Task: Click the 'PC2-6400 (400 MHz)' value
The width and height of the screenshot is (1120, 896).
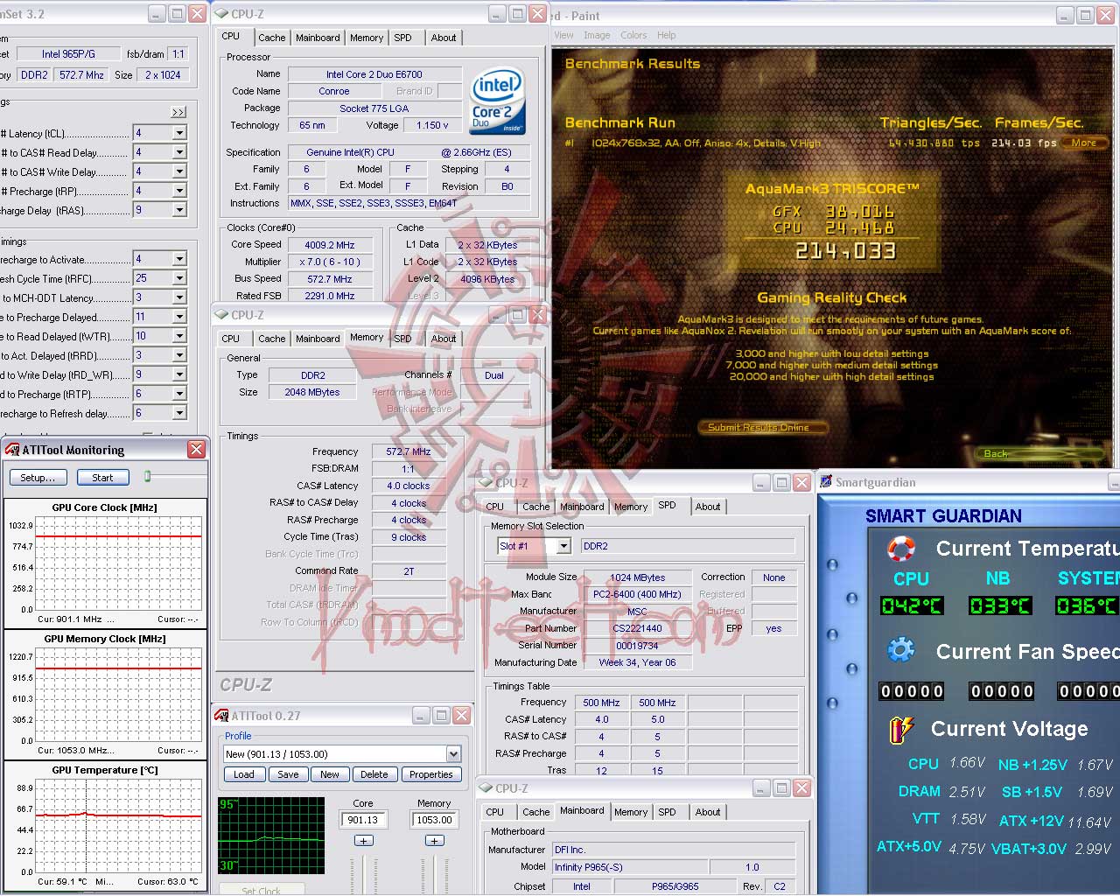Action: [x=637, y=594]
